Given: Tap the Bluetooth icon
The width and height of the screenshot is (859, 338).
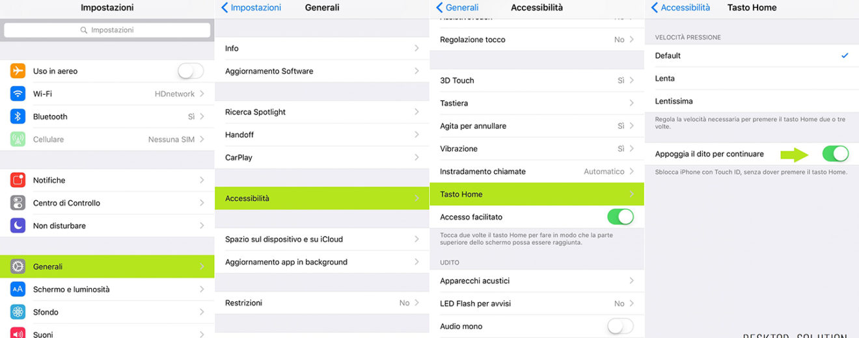Looking at the screenshot, I should (x=18, y=116).
